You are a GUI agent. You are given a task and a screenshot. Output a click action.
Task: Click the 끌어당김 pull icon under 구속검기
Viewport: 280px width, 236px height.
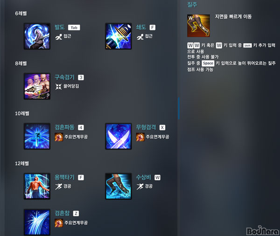[x=58, y=86]
